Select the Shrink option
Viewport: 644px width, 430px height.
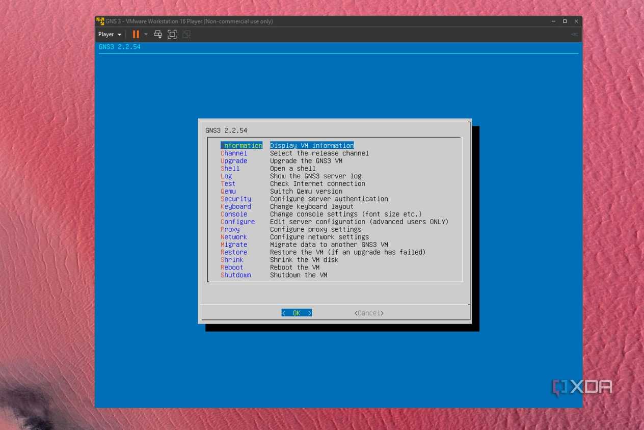coord(232,260)
